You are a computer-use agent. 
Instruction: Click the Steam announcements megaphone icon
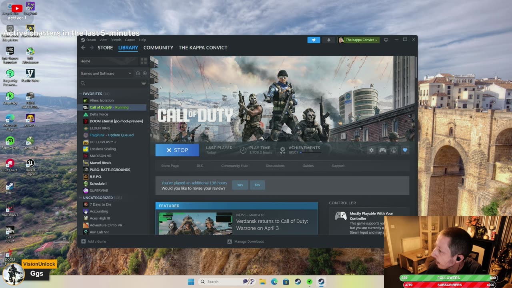(314, 40)
